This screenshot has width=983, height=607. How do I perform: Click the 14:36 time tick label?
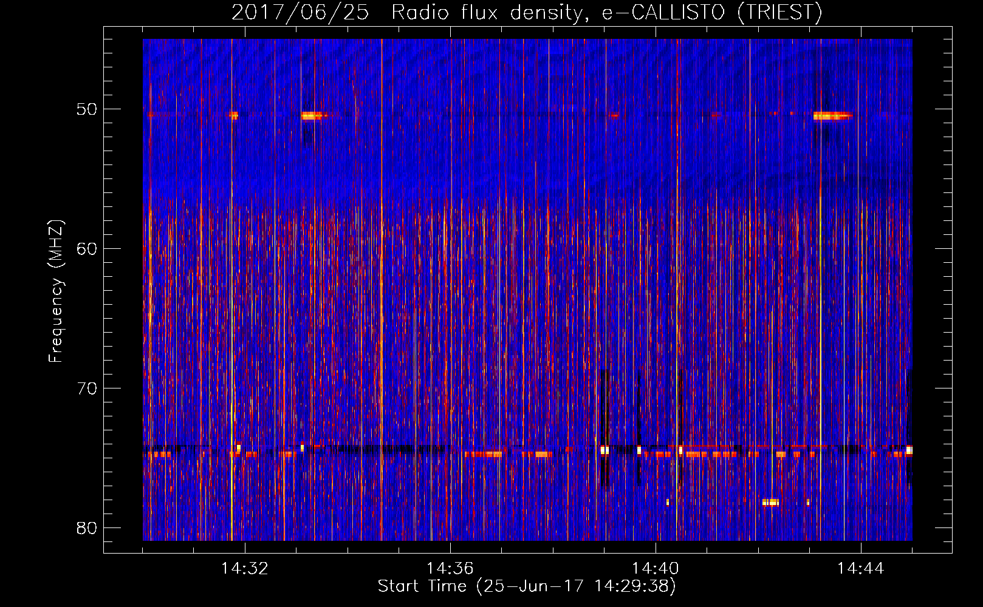pos(450,569)
